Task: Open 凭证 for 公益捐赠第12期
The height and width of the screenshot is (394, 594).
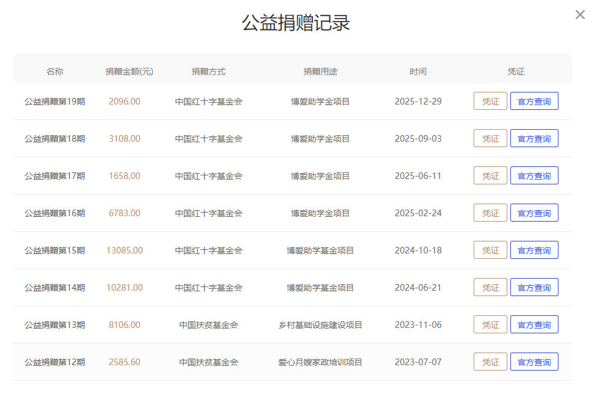Action: click(x=490, y=362)
